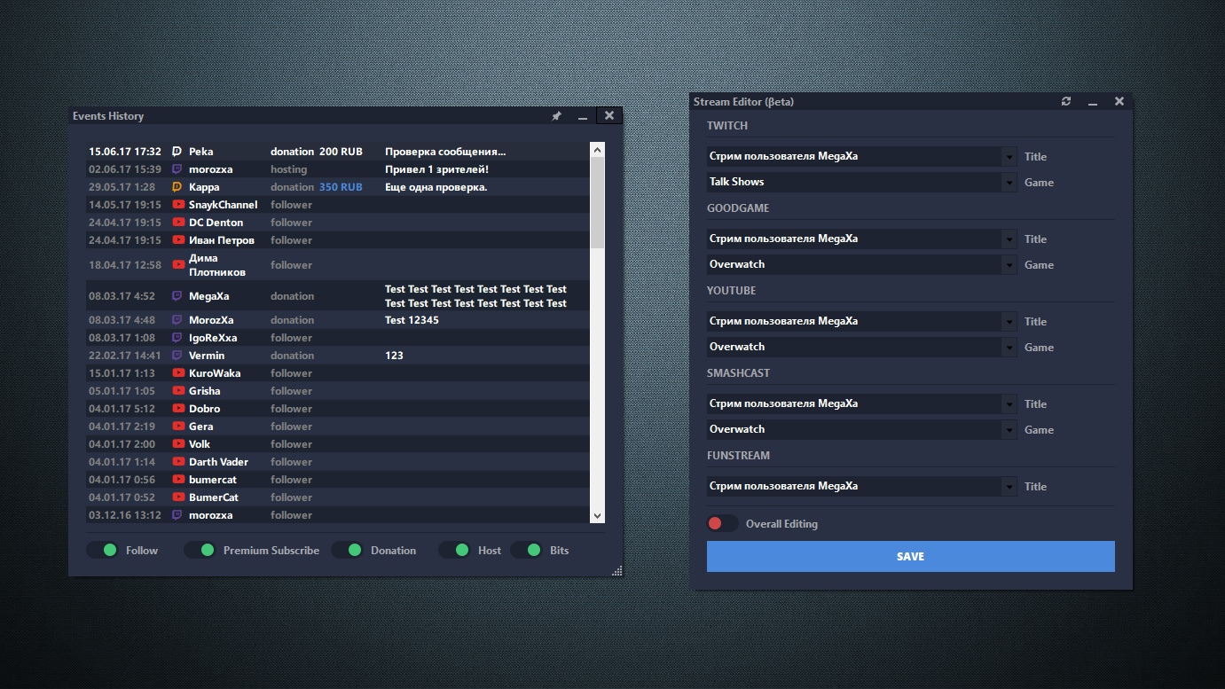Click the platform icon beside Peka
The width and height of the screenshot is (1225, 689).
177,152
